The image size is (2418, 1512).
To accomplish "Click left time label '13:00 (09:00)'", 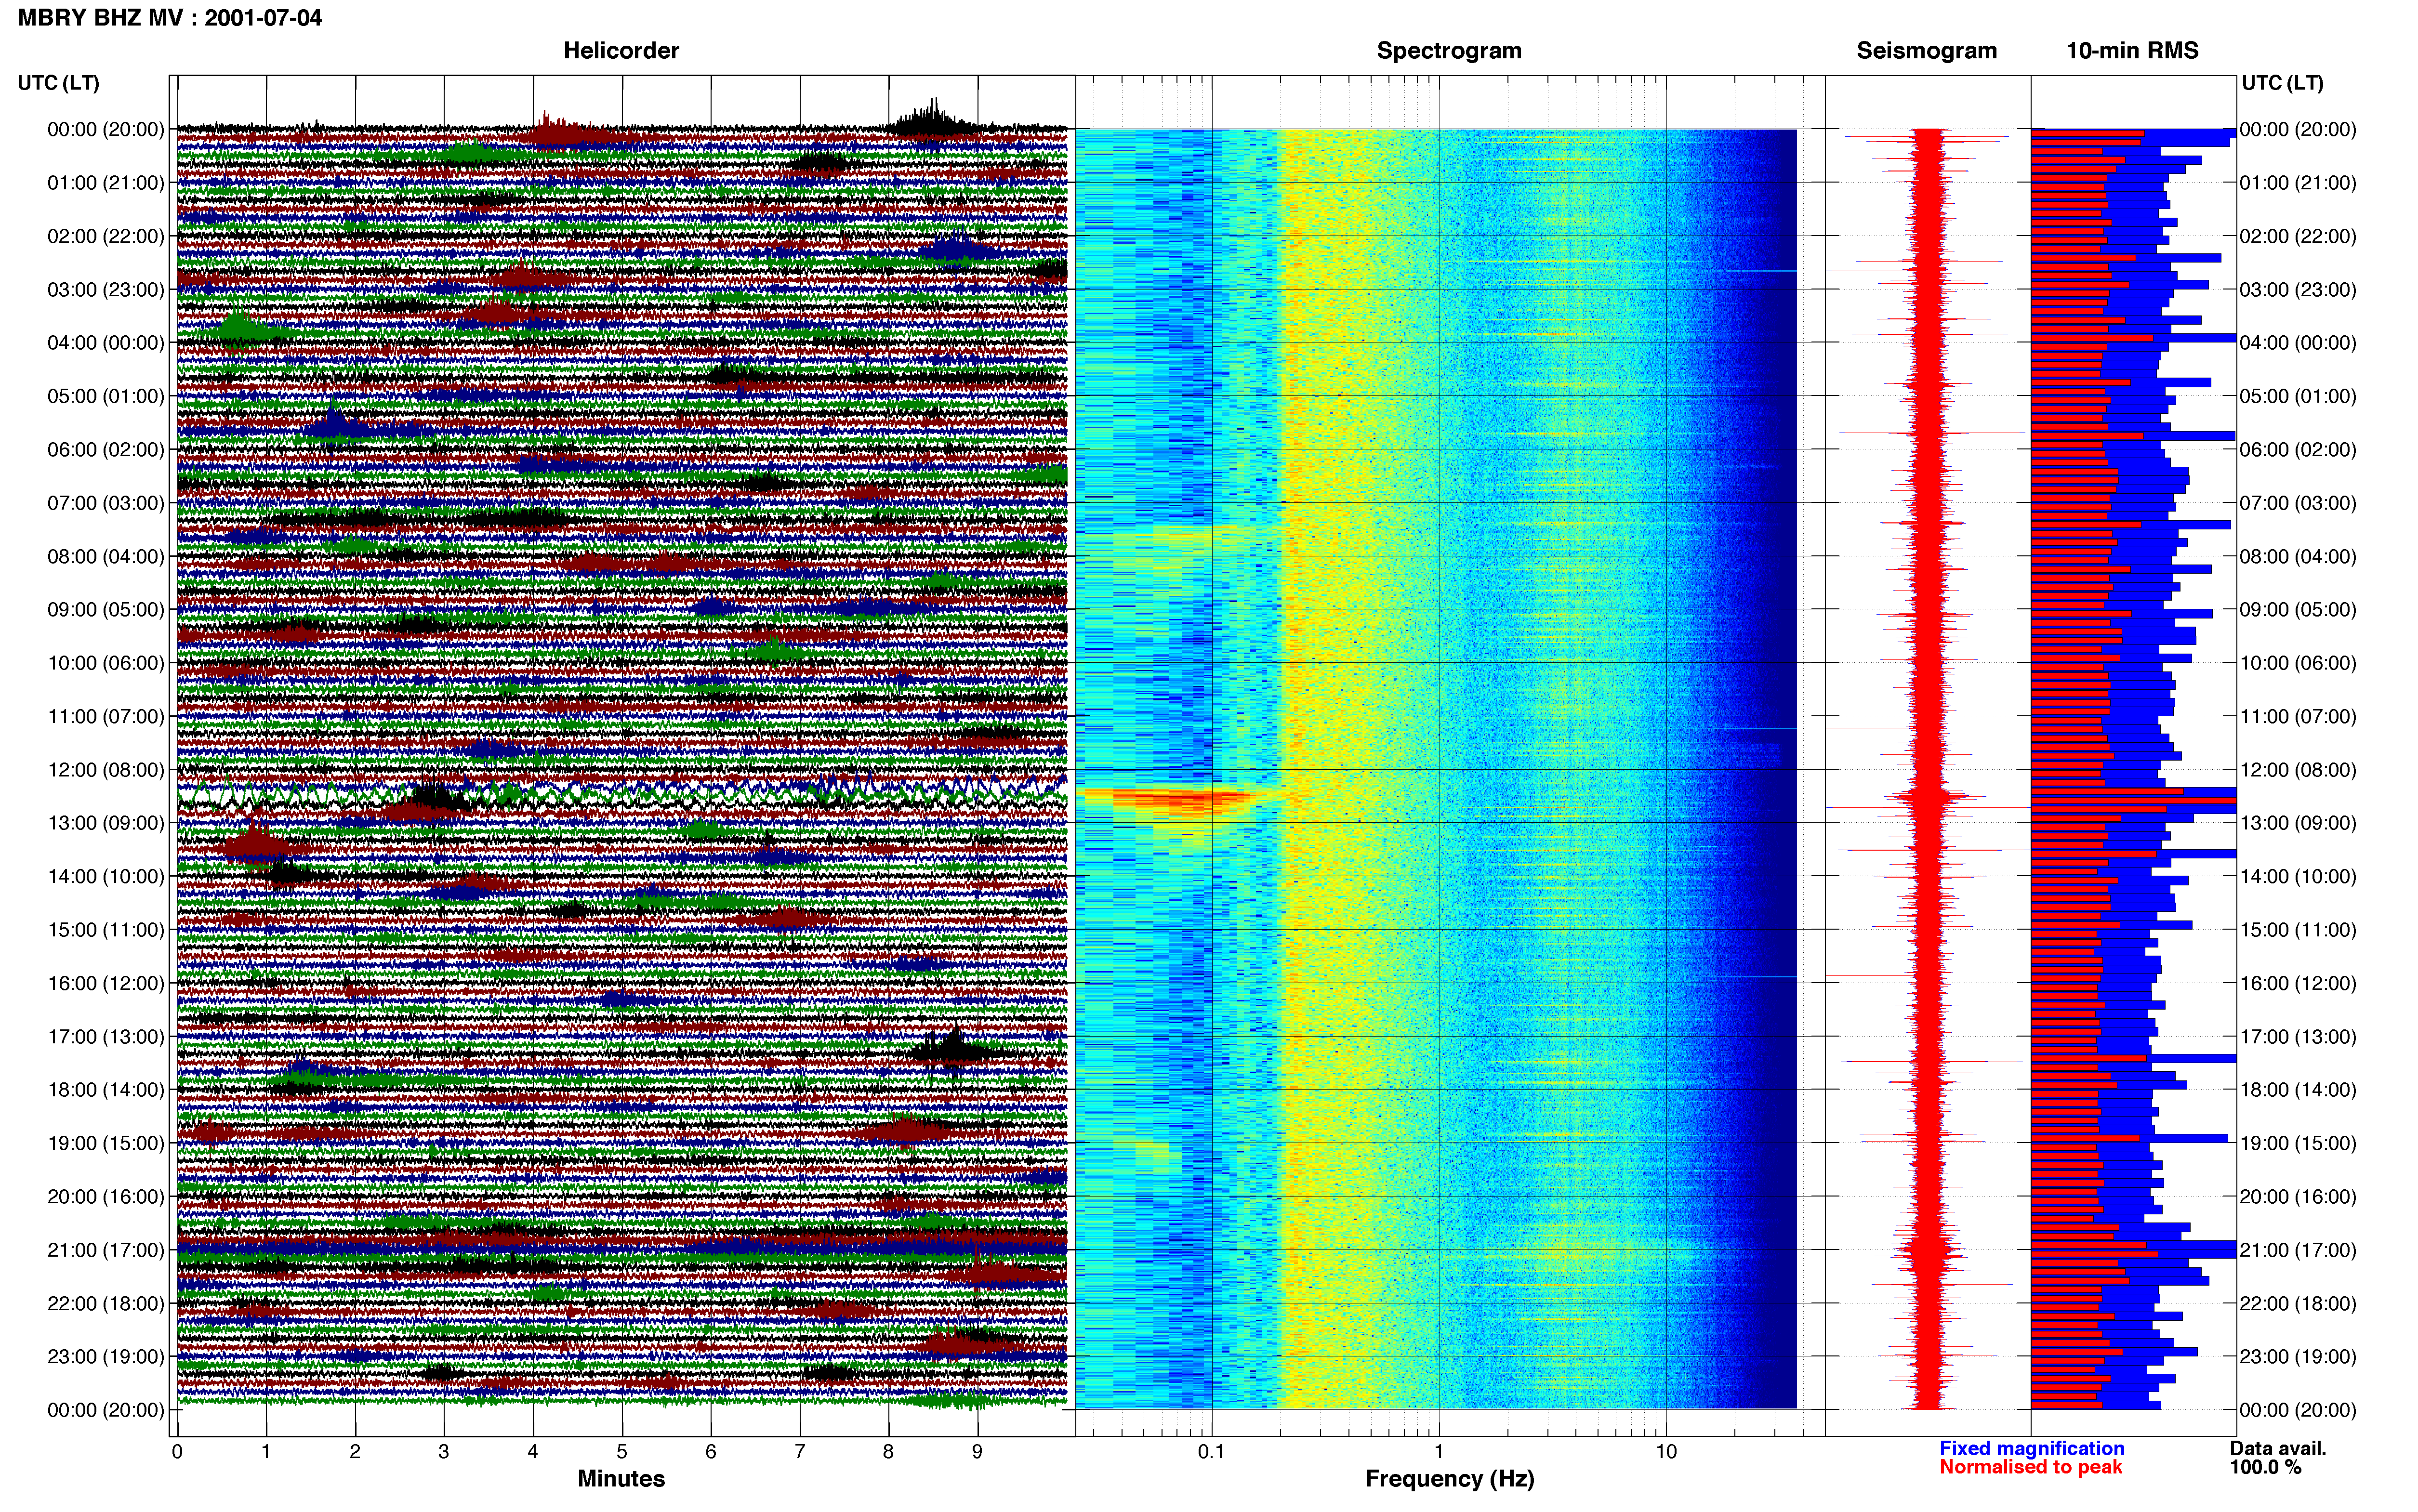I will pyautogui.click(x=106, y=822).
